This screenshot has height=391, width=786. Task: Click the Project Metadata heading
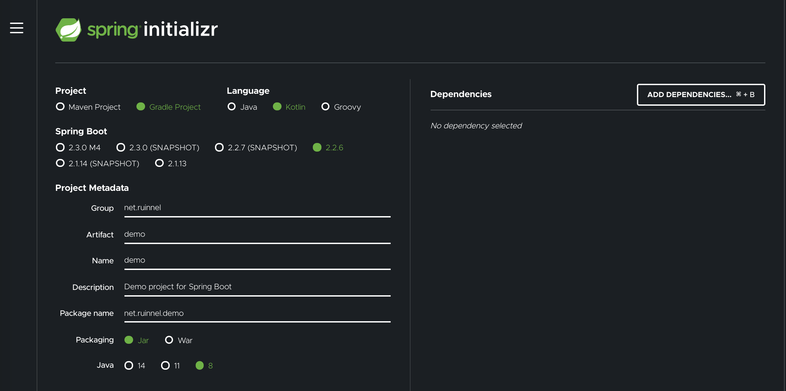92,188
